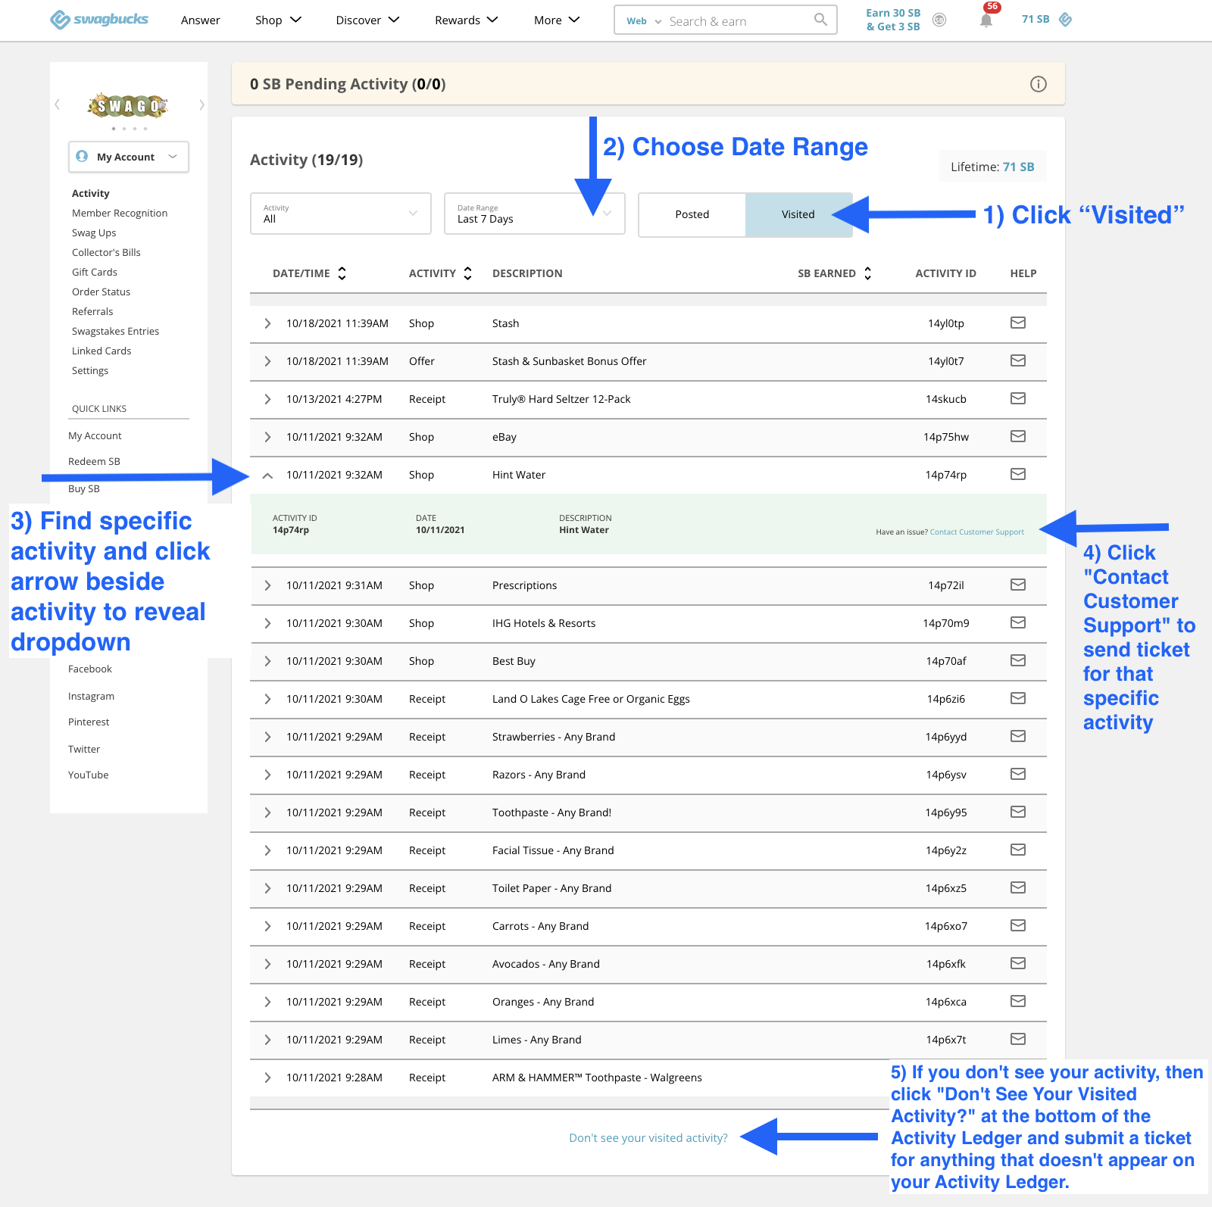Image resolution: width=1212 pixels, height=1207 pixels.
Task: Open help envelope for eBay row
Action: pos(1018,436)
